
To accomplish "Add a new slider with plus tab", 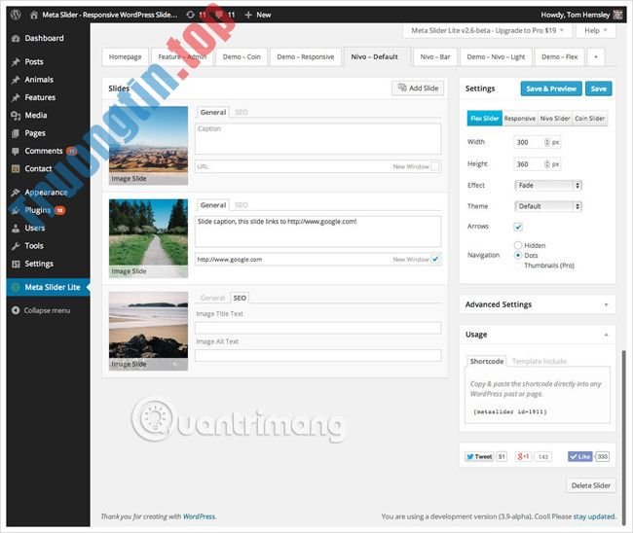I will tap(596, 56).
